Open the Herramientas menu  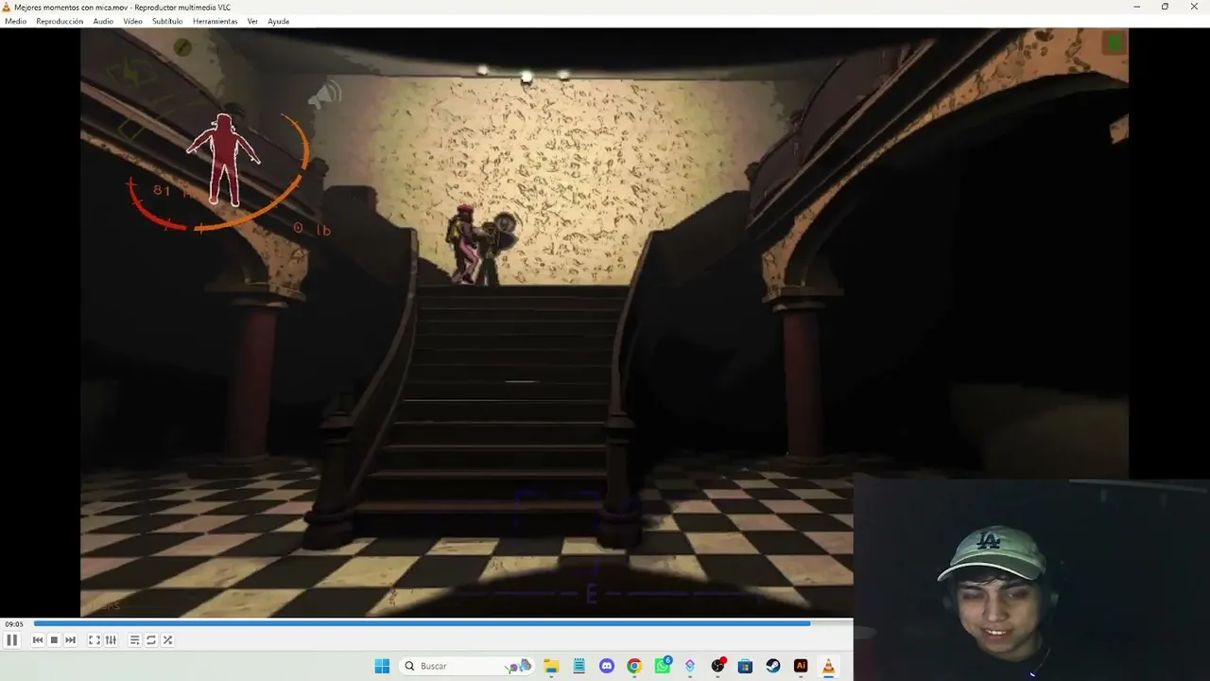coord(216,21)
